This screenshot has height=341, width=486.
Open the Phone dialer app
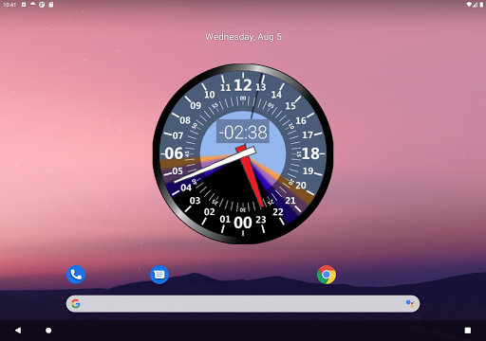tap(76, 275)
